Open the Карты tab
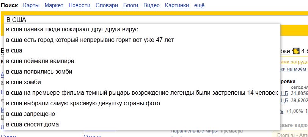Viewport: 308px width, 137px height. 31,5
